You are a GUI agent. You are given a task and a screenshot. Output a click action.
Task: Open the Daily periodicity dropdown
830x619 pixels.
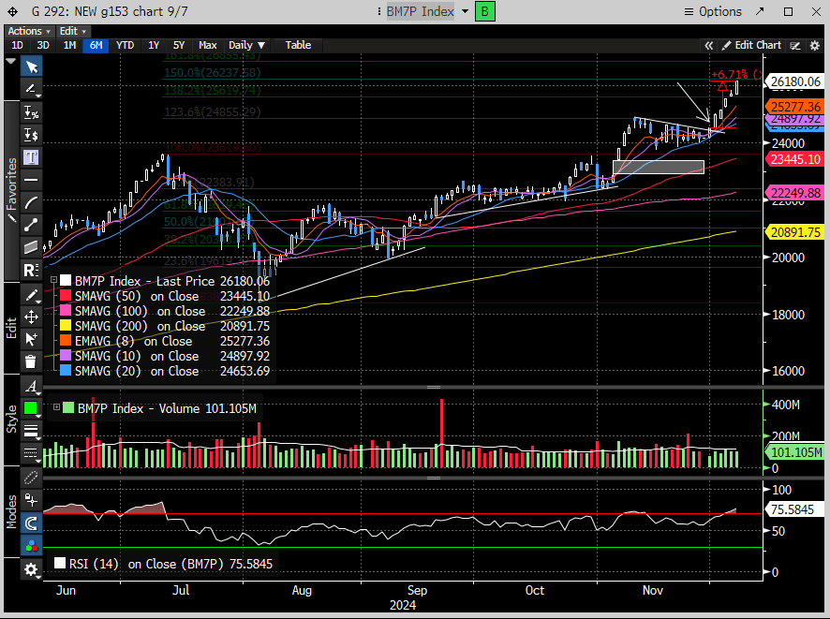click(246, 46)
